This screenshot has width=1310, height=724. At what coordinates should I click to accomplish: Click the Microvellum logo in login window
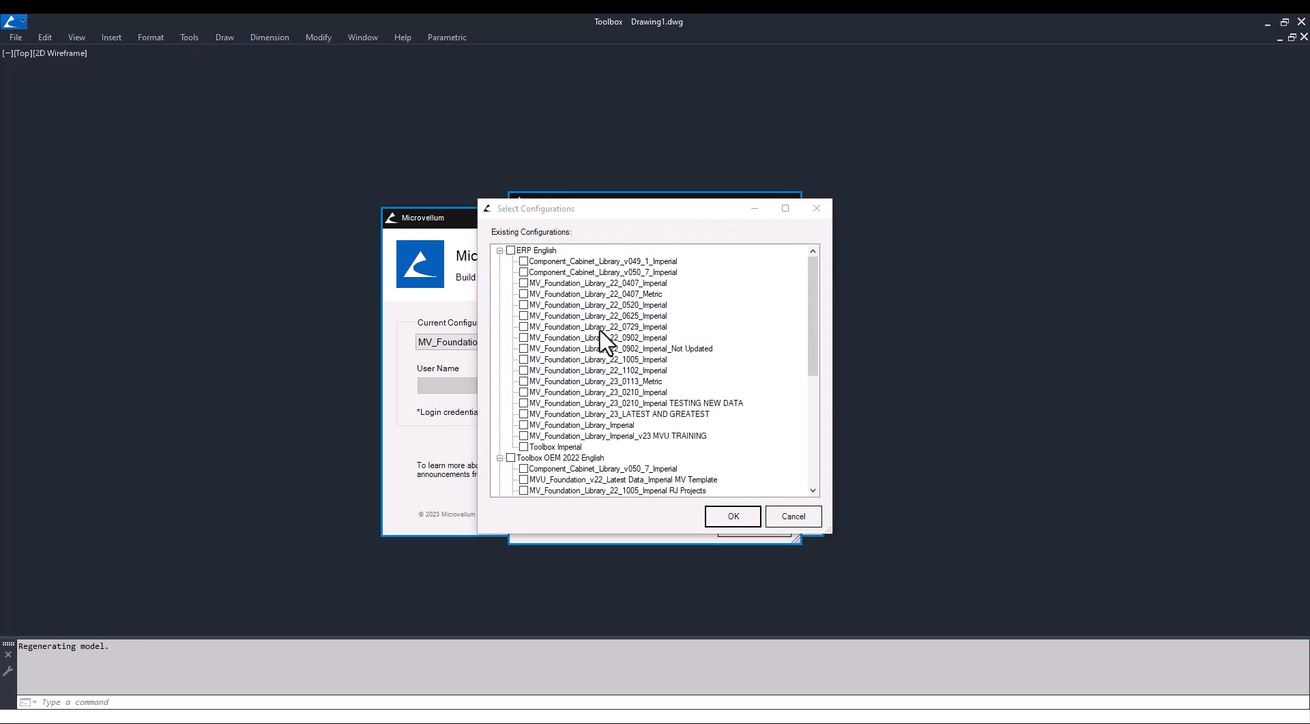click(x=420, y=264)
